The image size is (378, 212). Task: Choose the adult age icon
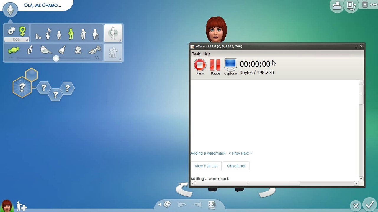point(83,34)
